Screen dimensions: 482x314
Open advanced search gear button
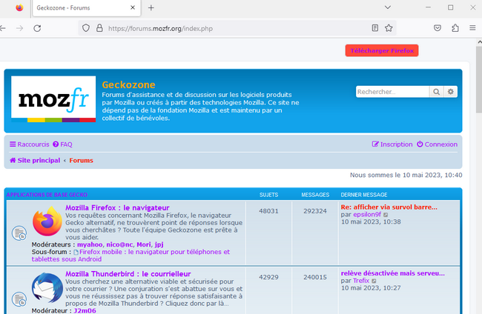[451, 92]
